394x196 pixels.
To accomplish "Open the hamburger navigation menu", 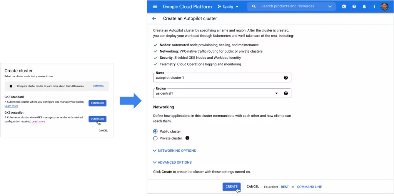I will click(155, 7).
